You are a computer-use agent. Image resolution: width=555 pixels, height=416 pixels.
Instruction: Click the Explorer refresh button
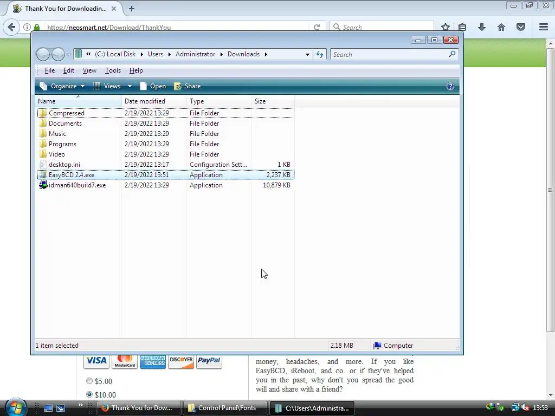[x=320, y=54]
